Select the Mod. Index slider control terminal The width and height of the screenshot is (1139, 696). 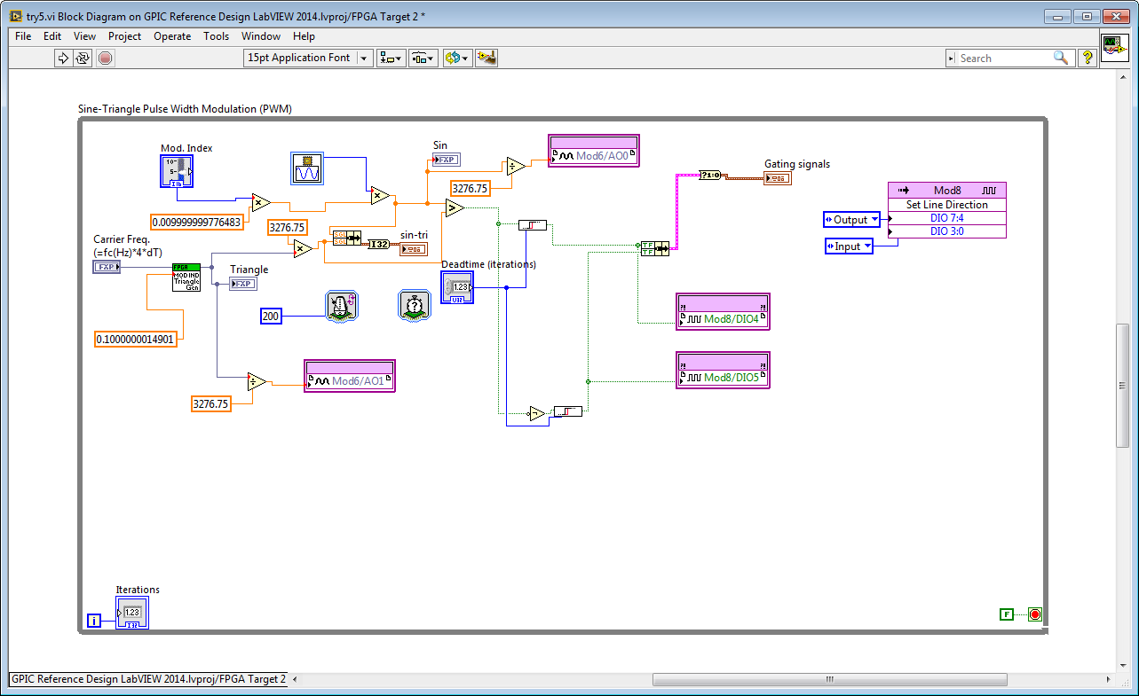tap(177, 171)
